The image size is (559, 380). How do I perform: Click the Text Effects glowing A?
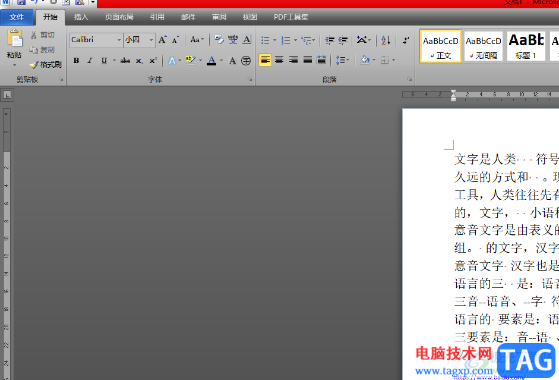coord(172,61)
